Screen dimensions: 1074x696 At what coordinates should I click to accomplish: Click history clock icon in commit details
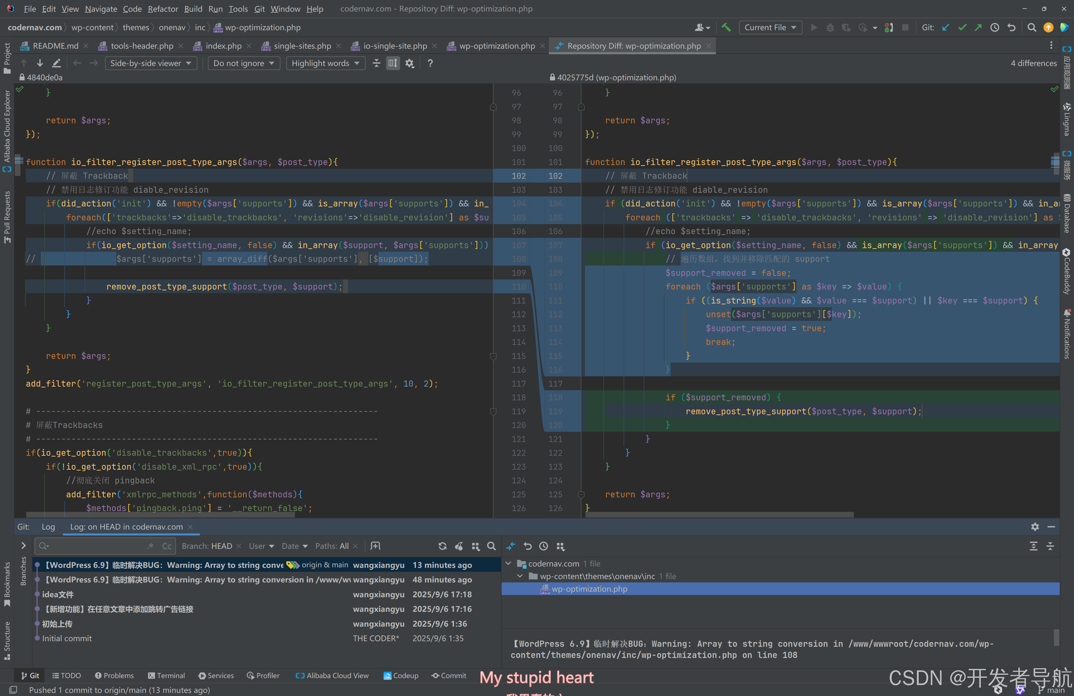coord(544,546)
